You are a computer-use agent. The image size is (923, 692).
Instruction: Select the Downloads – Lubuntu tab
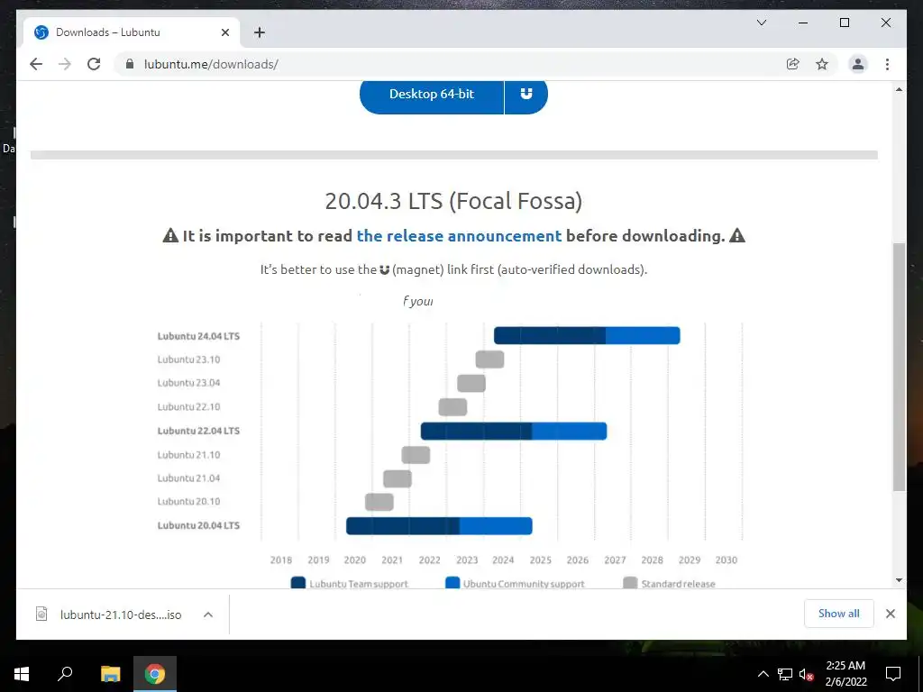click(x=132, y=32)
